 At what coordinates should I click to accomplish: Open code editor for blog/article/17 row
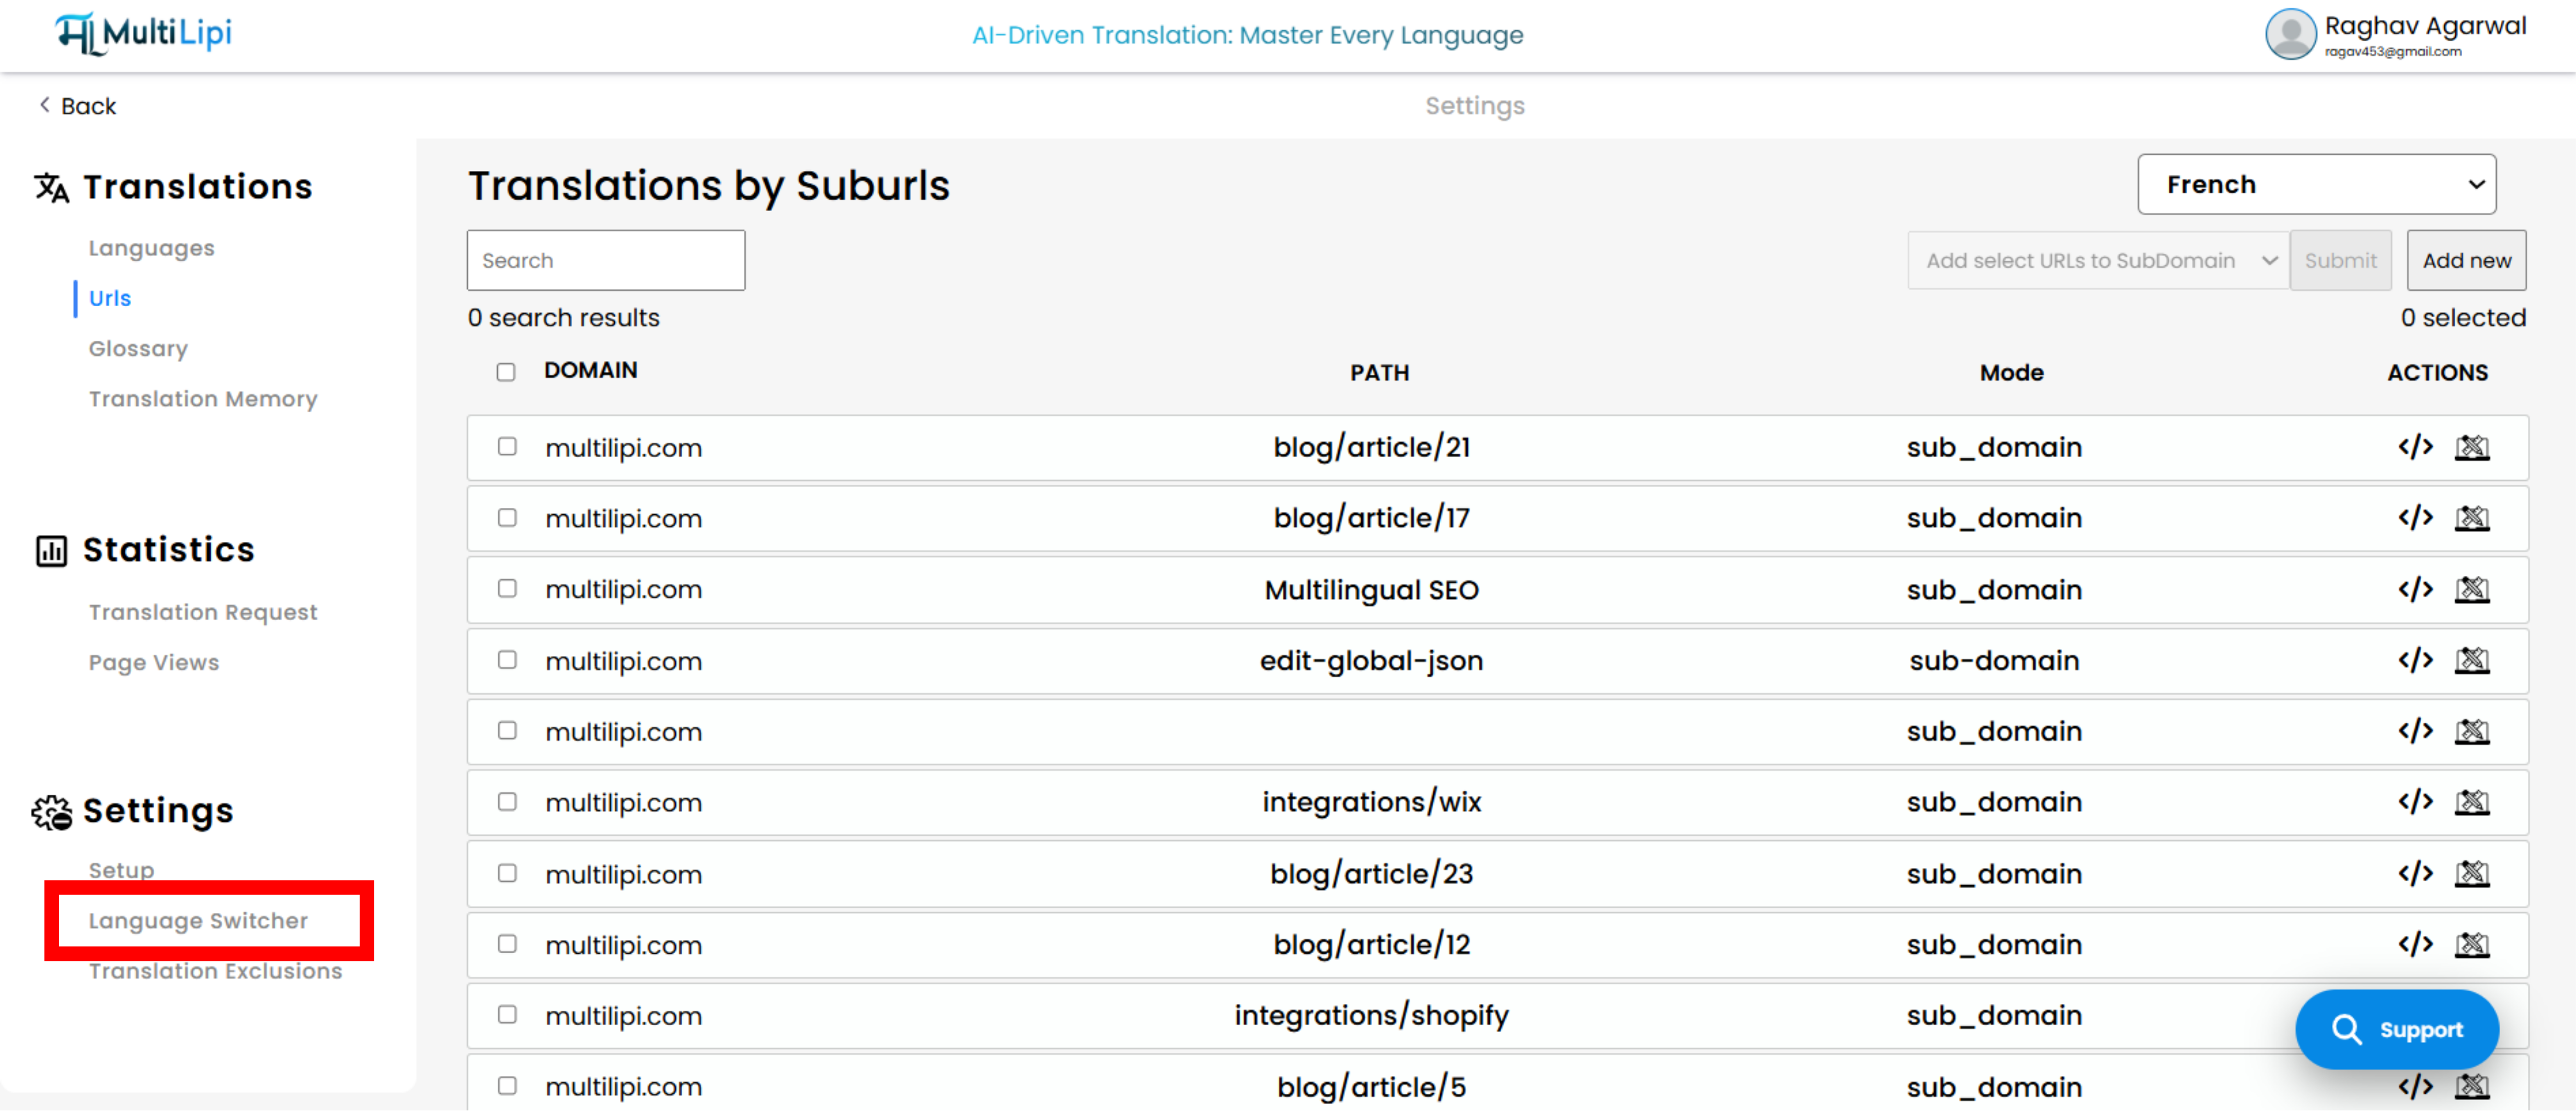2415,518
